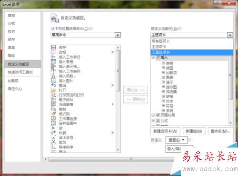Choose 所有选项卡 from dropdown list
This screenshot has height=176, width=238.
(x=191, y=41)
